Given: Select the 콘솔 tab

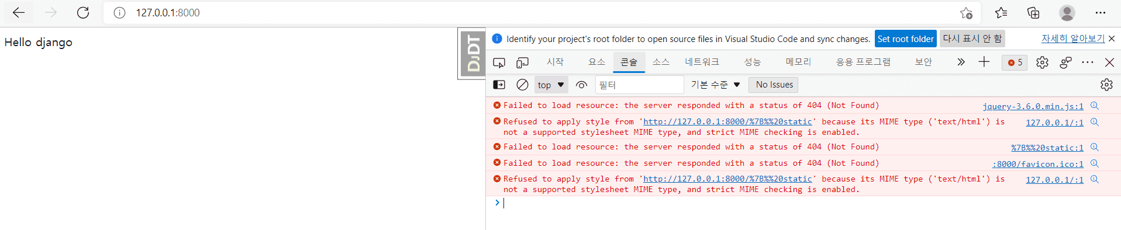Looking at the screenshot, I should click(629, 62).
